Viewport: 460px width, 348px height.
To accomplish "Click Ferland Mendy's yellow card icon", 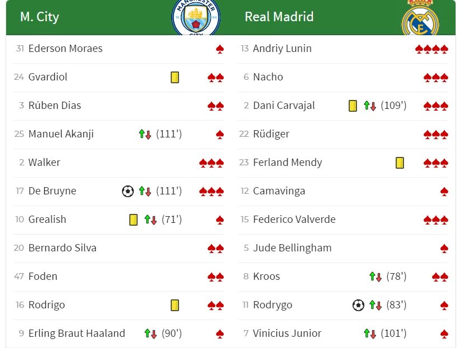I will [400, 163].
